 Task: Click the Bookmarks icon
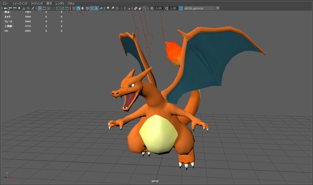(19, 8)
